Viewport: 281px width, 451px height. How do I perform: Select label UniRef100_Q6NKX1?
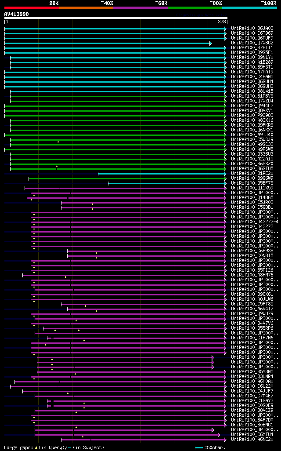point(252,130)
